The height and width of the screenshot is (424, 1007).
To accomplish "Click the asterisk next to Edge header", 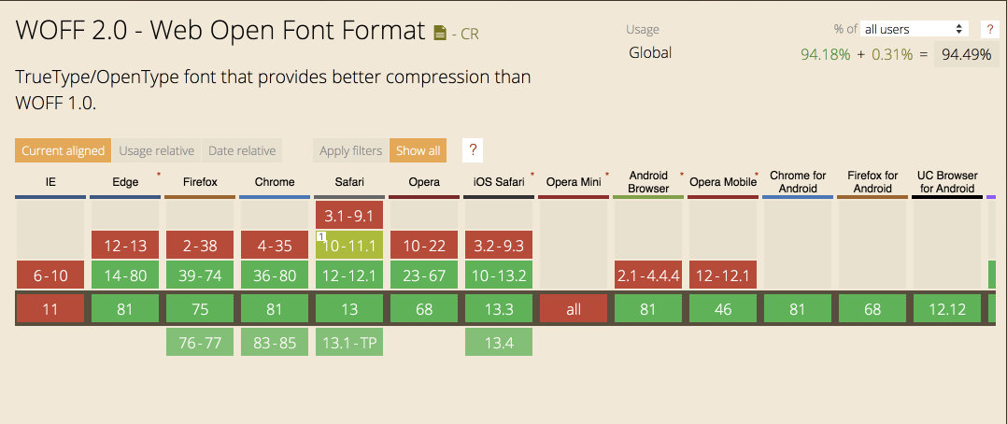I will point(159,175).
